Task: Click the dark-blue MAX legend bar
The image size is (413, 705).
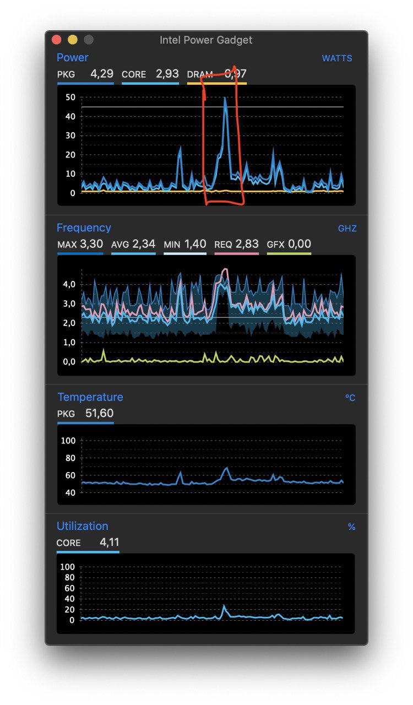Action: (x=80, y=254)
